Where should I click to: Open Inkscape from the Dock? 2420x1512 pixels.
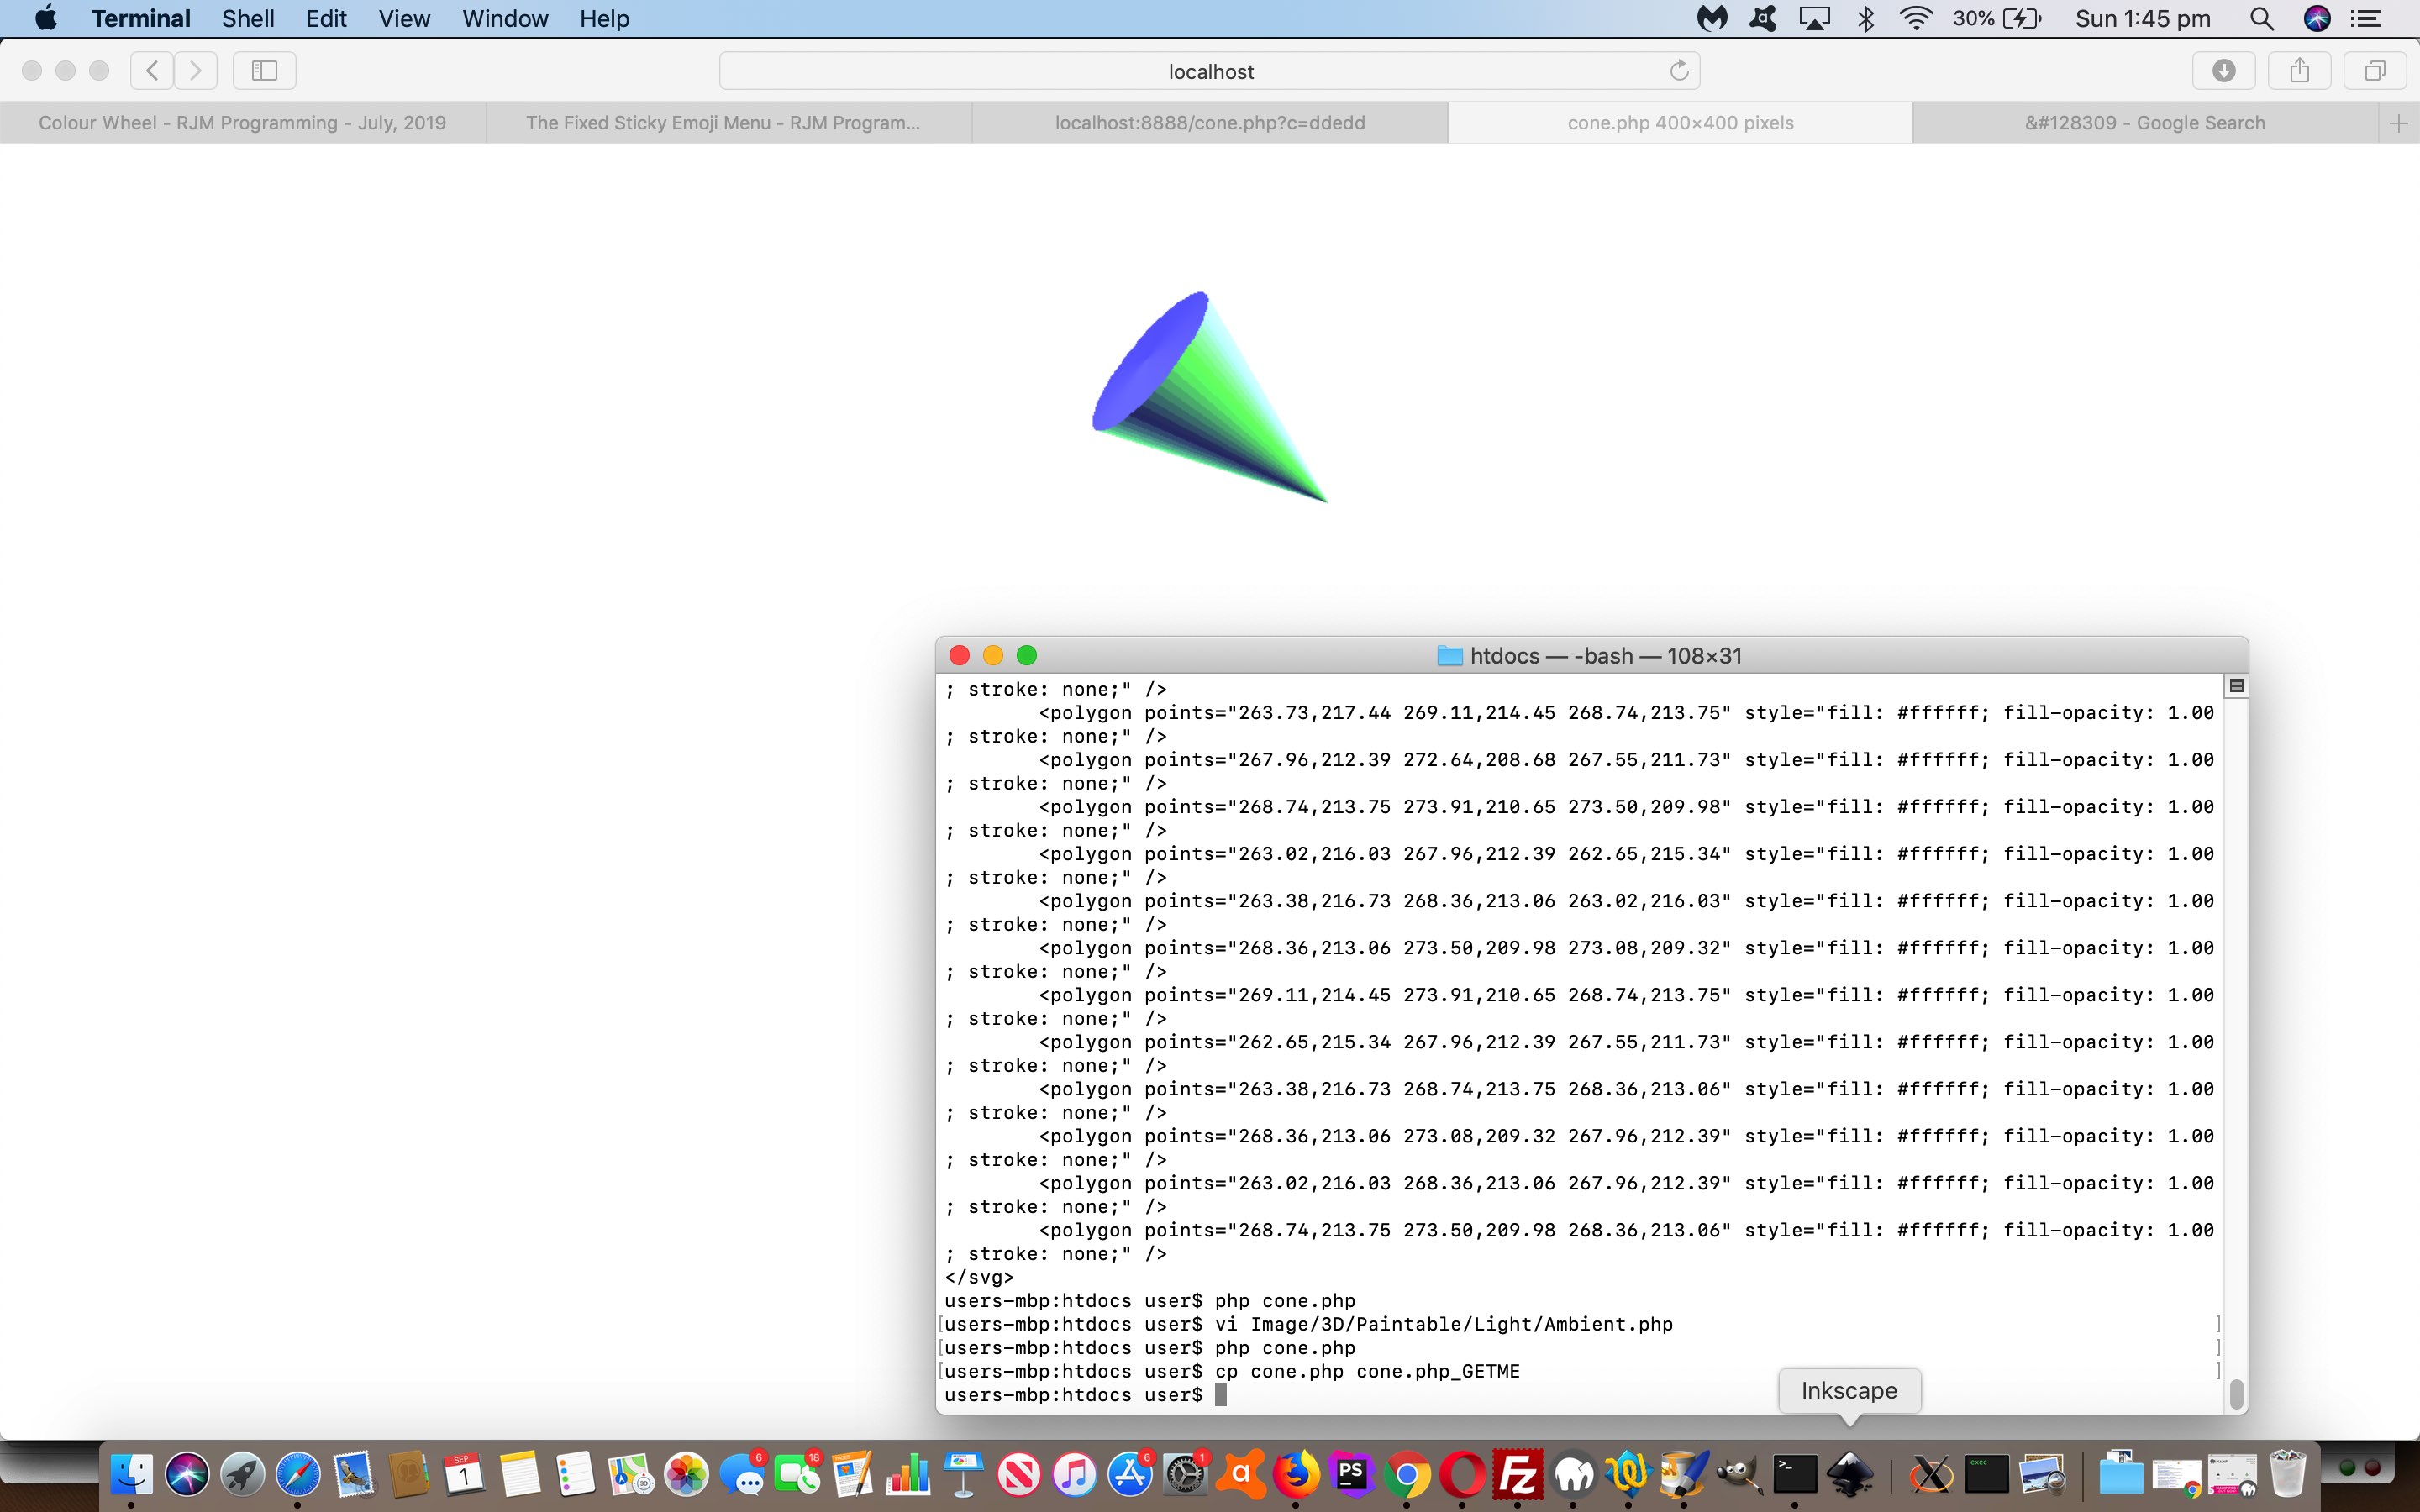[x=1850, y=1474]
